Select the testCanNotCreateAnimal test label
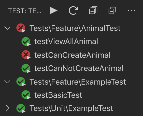 click(79, 68)
